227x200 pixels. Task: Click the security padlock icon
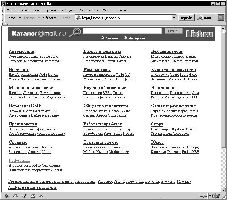(x=218, y=196)
